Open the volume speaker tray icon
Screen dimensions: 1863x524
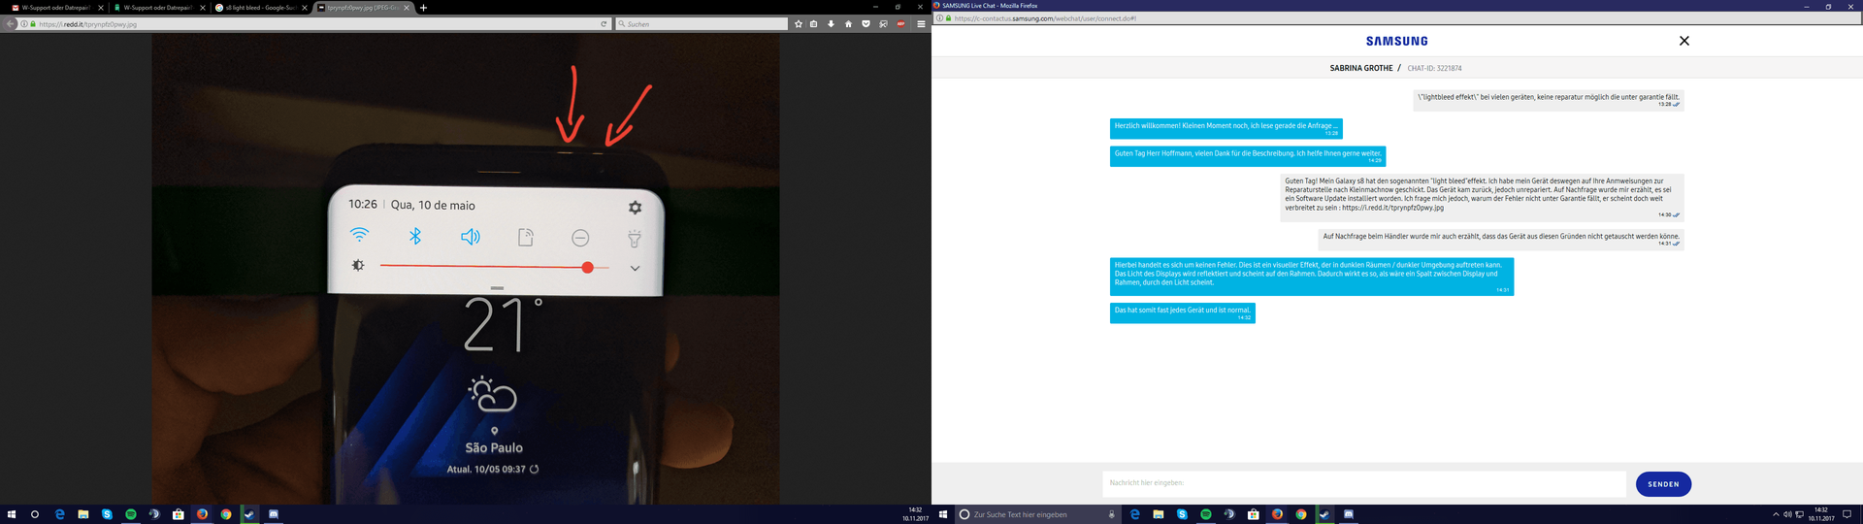(1787, 514)
